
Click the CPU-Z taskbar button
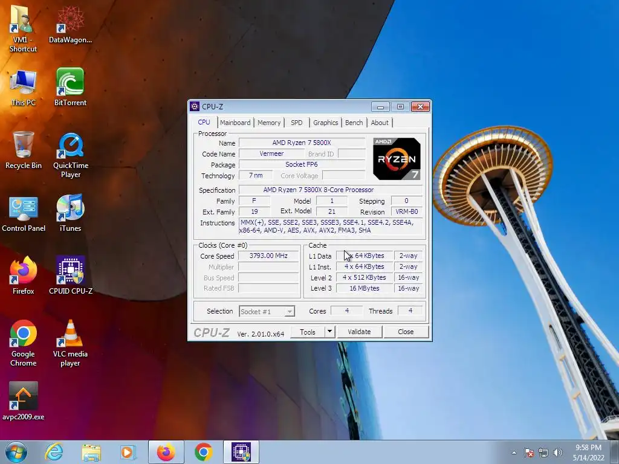coord(241,452)
